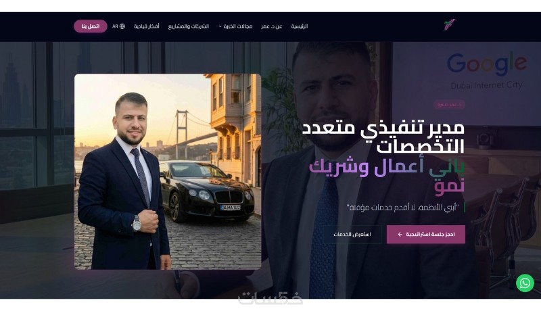Click the globe language icon
Screen dimensions: 541x311
[x=122, y=26]
